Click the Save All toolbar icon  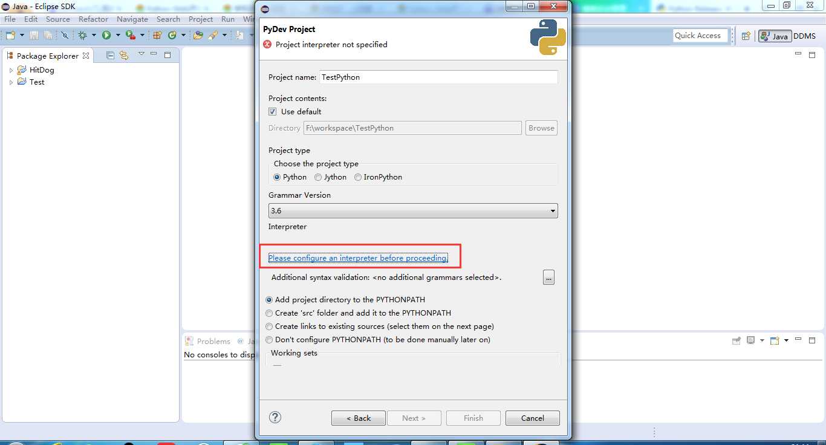click(x=48, y=36)
